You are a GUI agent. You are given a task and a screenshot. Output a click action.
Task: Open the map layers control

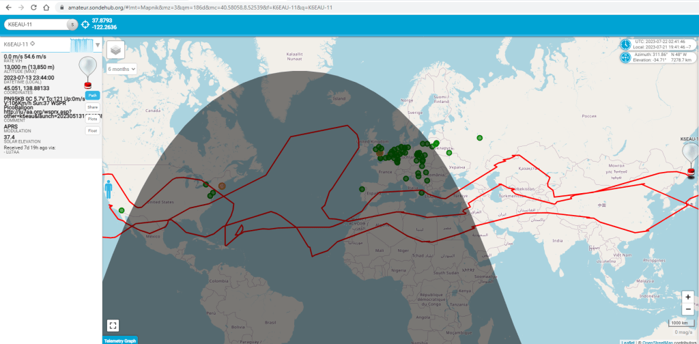pyautogui.click(x=115, y=49)
